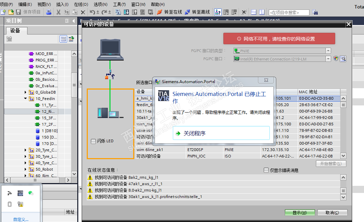Click the shield icon next to PG/PC interface
The height and width of the screenshot is (222, 364).
tap(336, 58)
